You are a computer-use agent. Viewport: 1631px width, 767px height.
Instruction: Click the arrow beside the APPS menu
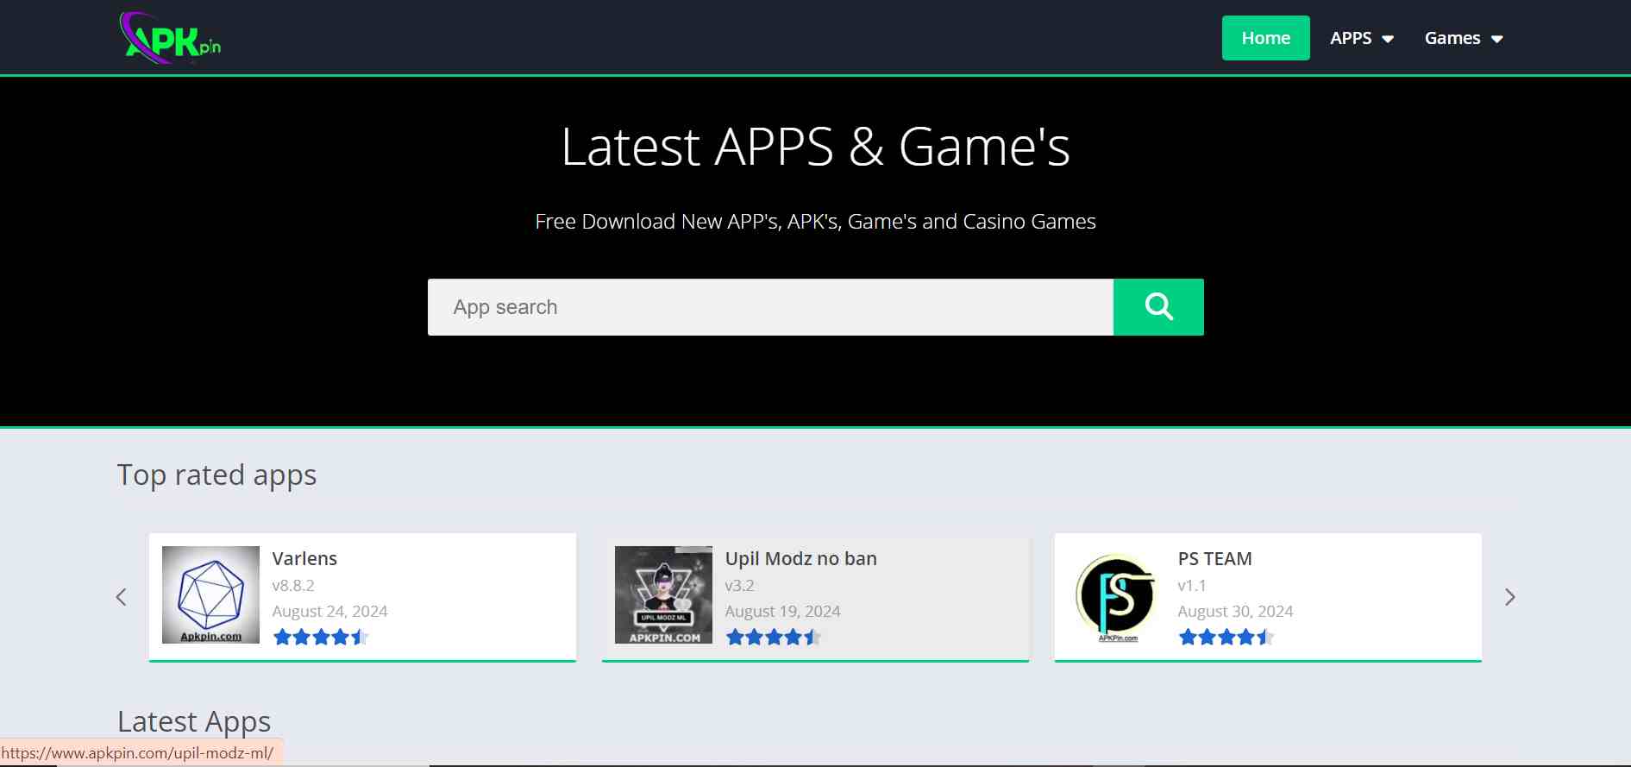coord(1388,39)
